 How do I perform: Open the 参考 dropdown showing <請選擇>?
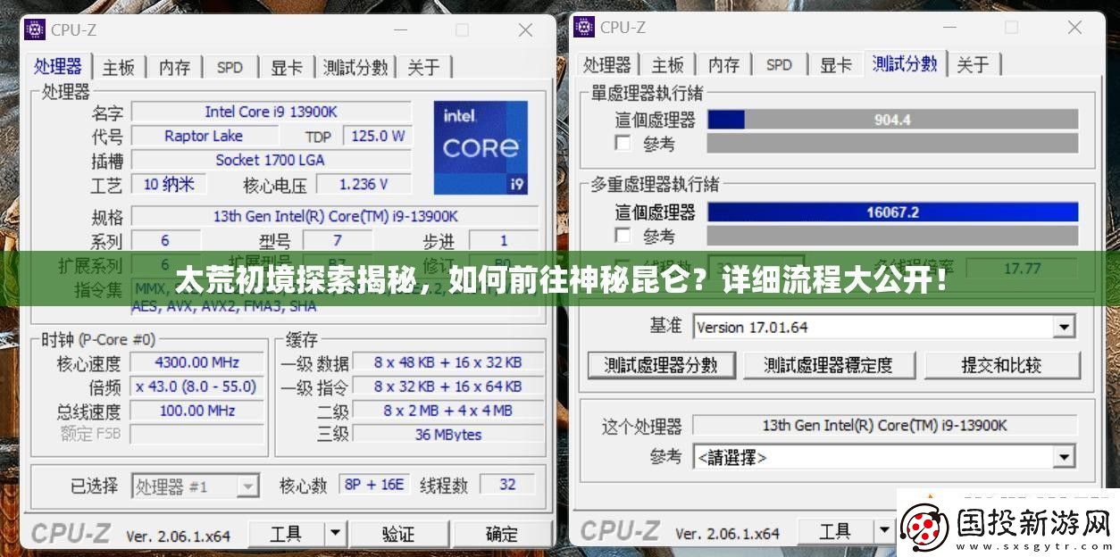1064,456
